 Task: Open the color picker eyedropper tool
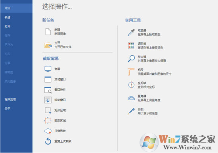tap(131, 32)
